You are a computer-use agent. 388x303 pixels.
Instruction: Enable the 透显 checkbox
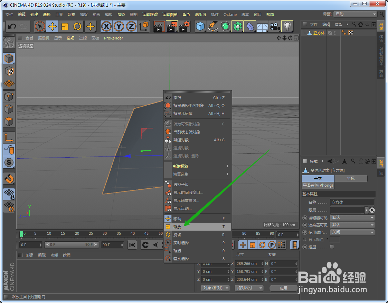(x=332, y=247)
